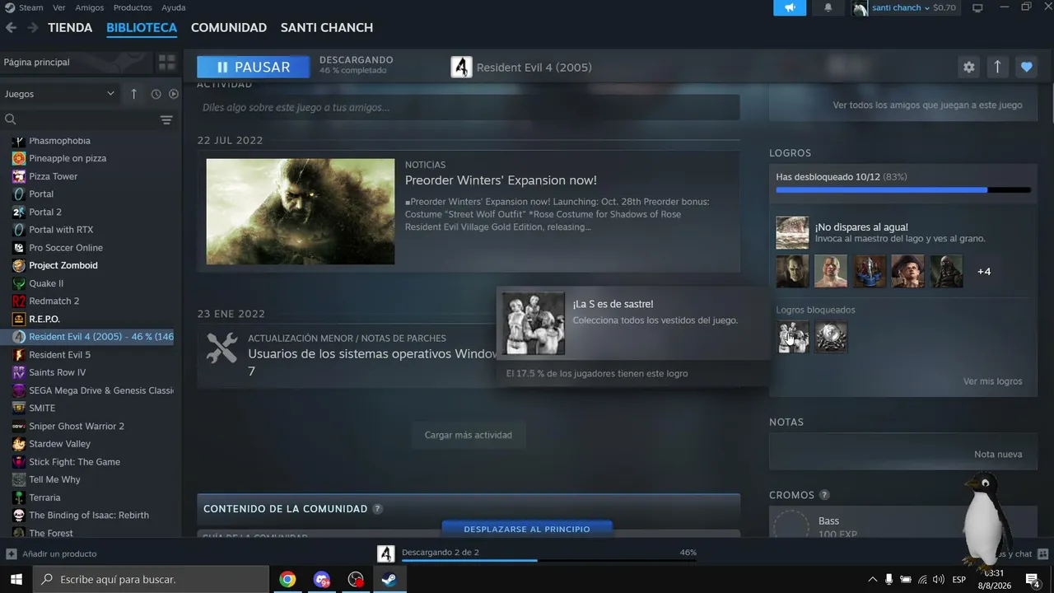Screen dimensions: 1054x593
Task: Open the Steam taskbar icon
Action: [389, 580]
